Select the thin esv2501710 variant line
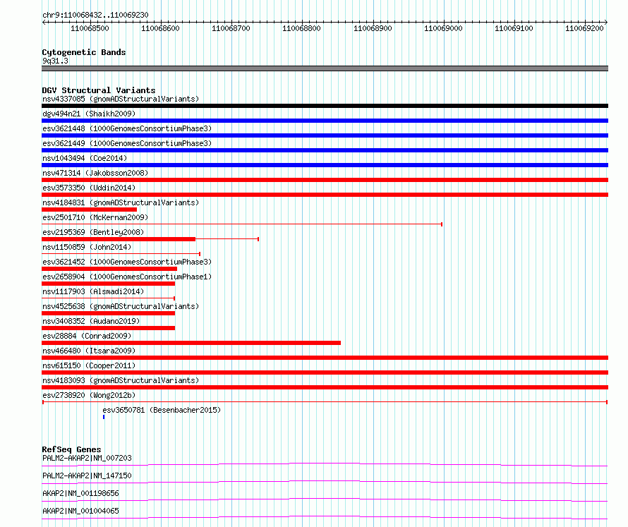Viewport: 628px width, 527px height. (x=242, y=224)
